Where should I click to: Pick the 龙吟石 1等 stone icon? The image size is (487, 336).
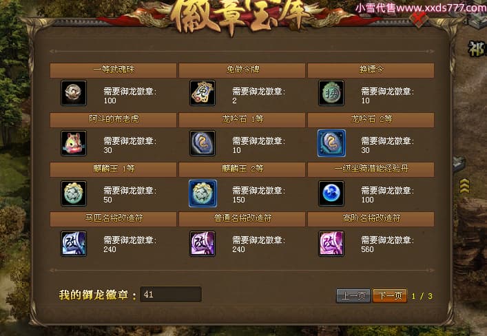tap(203, 143)
